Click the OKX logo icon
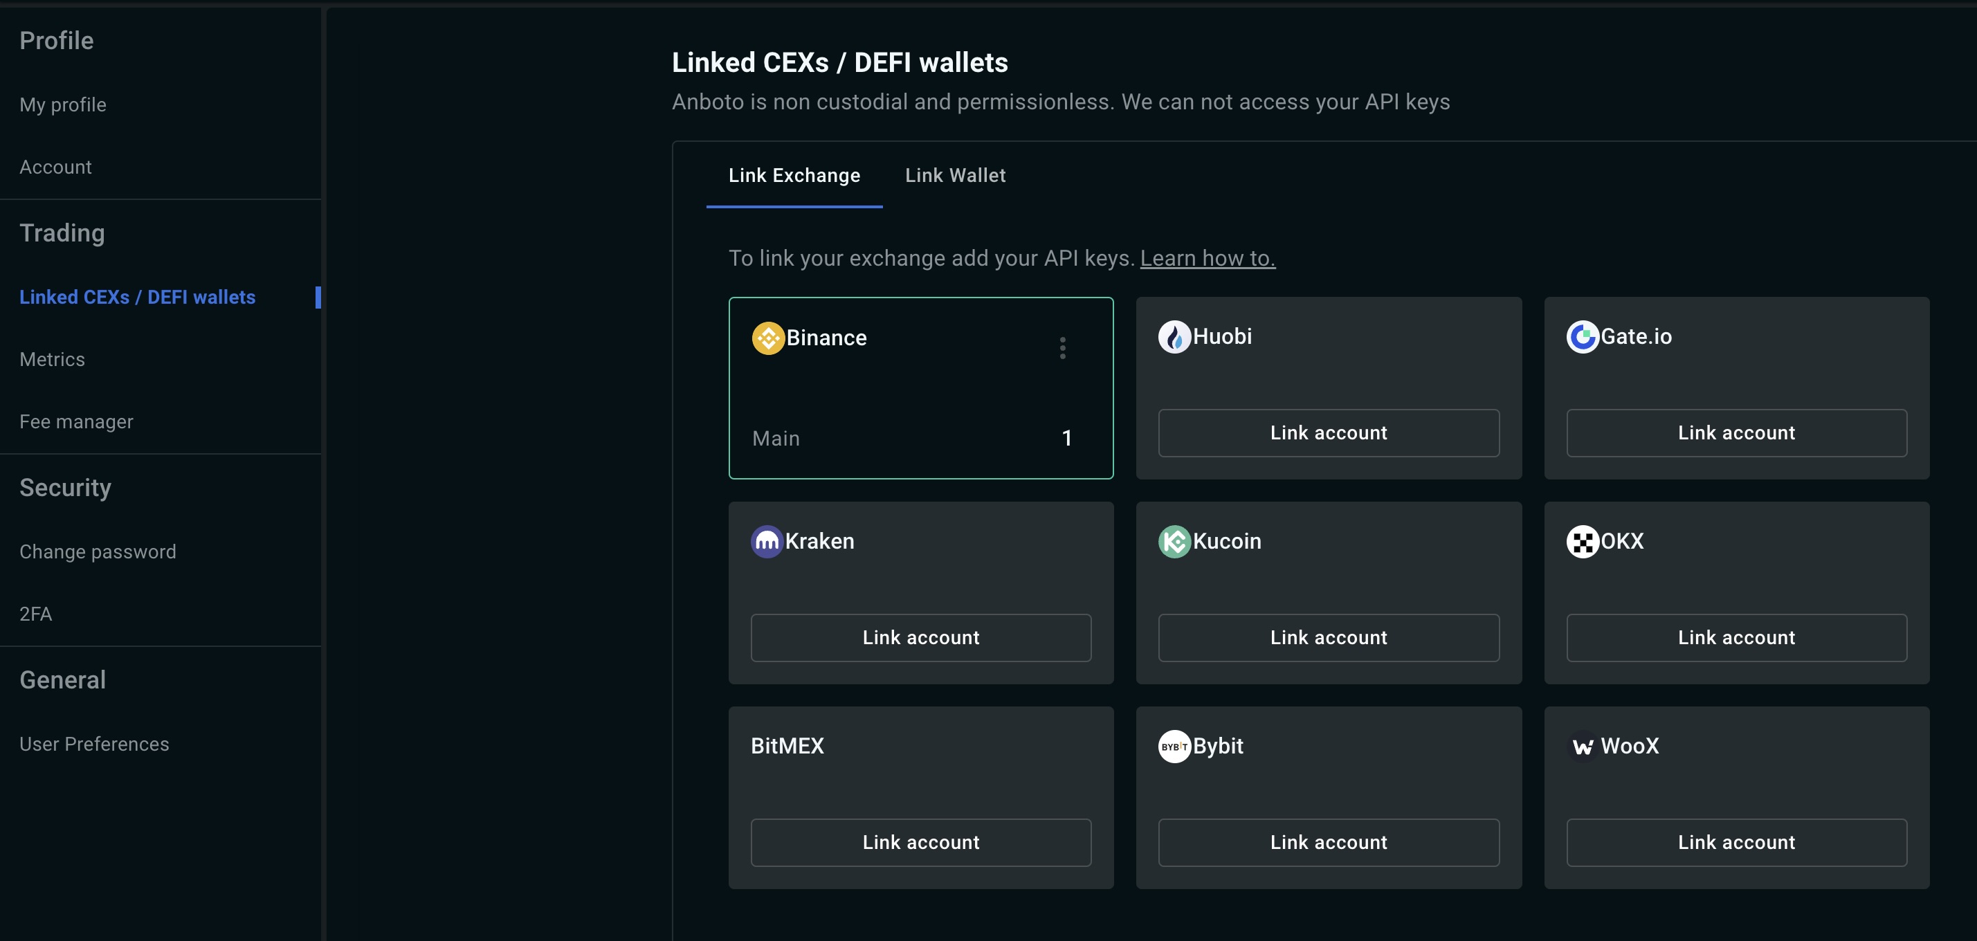This screenshot has height=941, width=1977. pos(1583,541)
